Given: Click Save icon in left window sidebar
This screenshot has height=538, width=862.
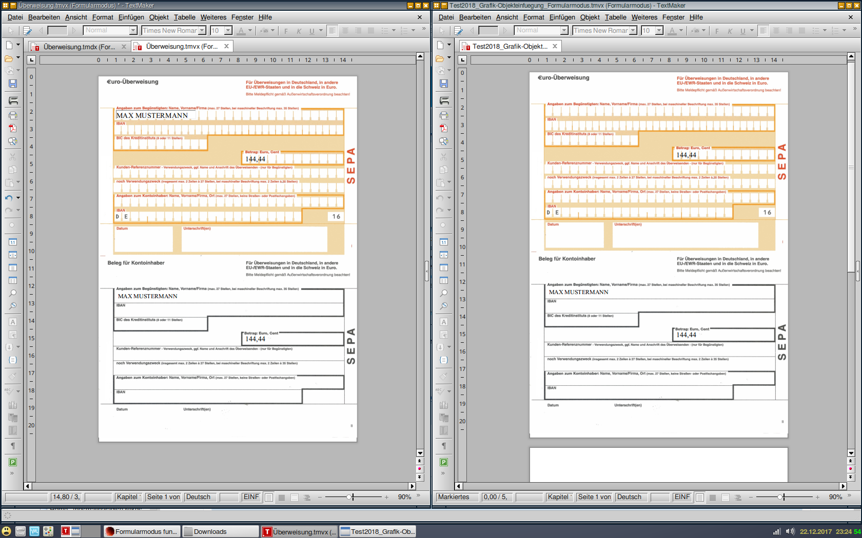Looking at the screenshot, I should pyautogui.click(x=13, y=84).
